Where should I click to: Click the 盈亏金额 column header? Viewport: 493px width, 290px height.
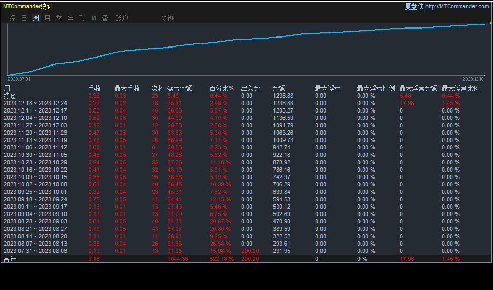(179, 88)
